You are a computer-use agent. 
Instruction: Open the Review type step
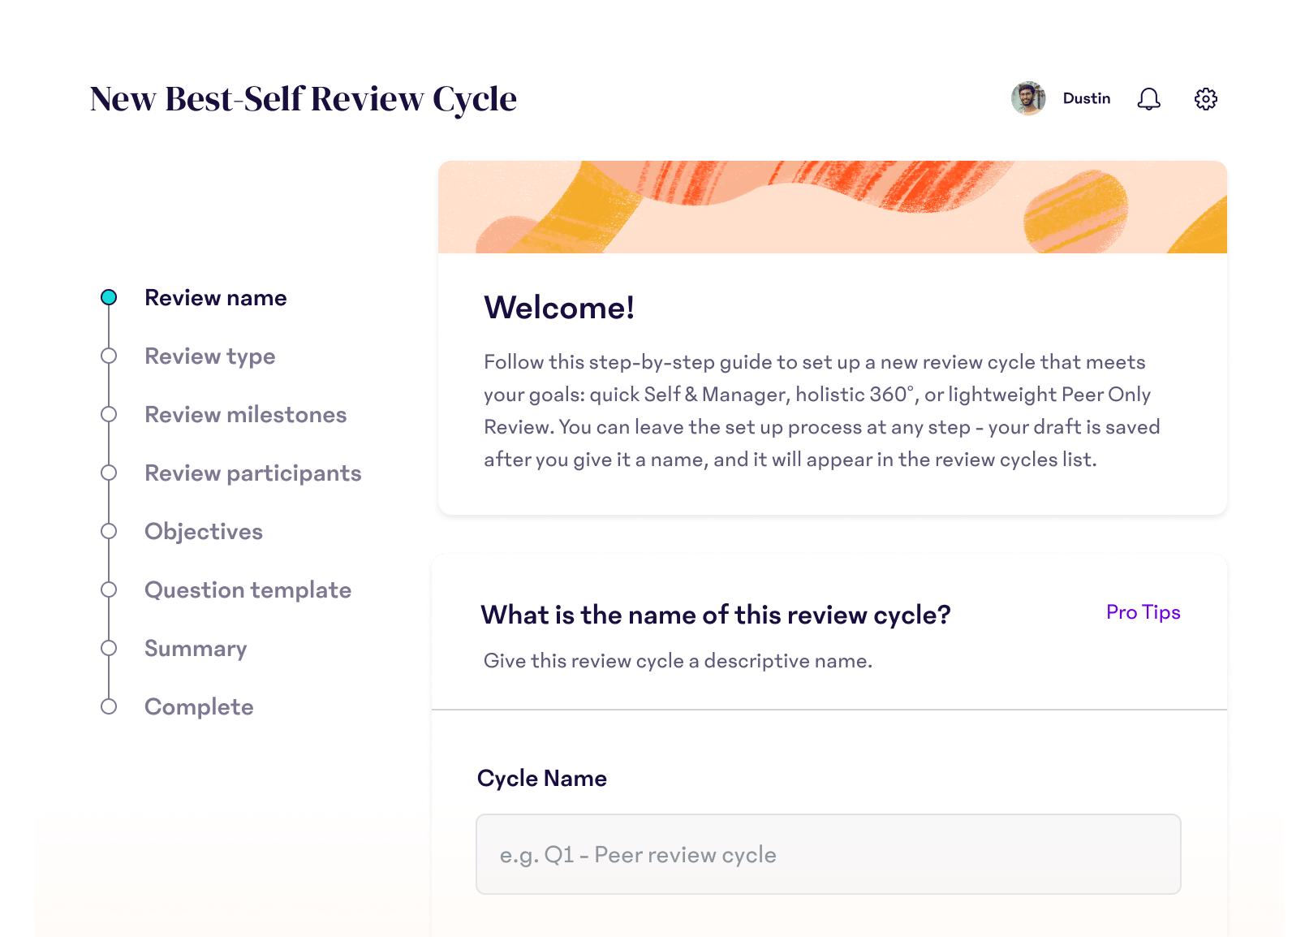pos(209,356)
